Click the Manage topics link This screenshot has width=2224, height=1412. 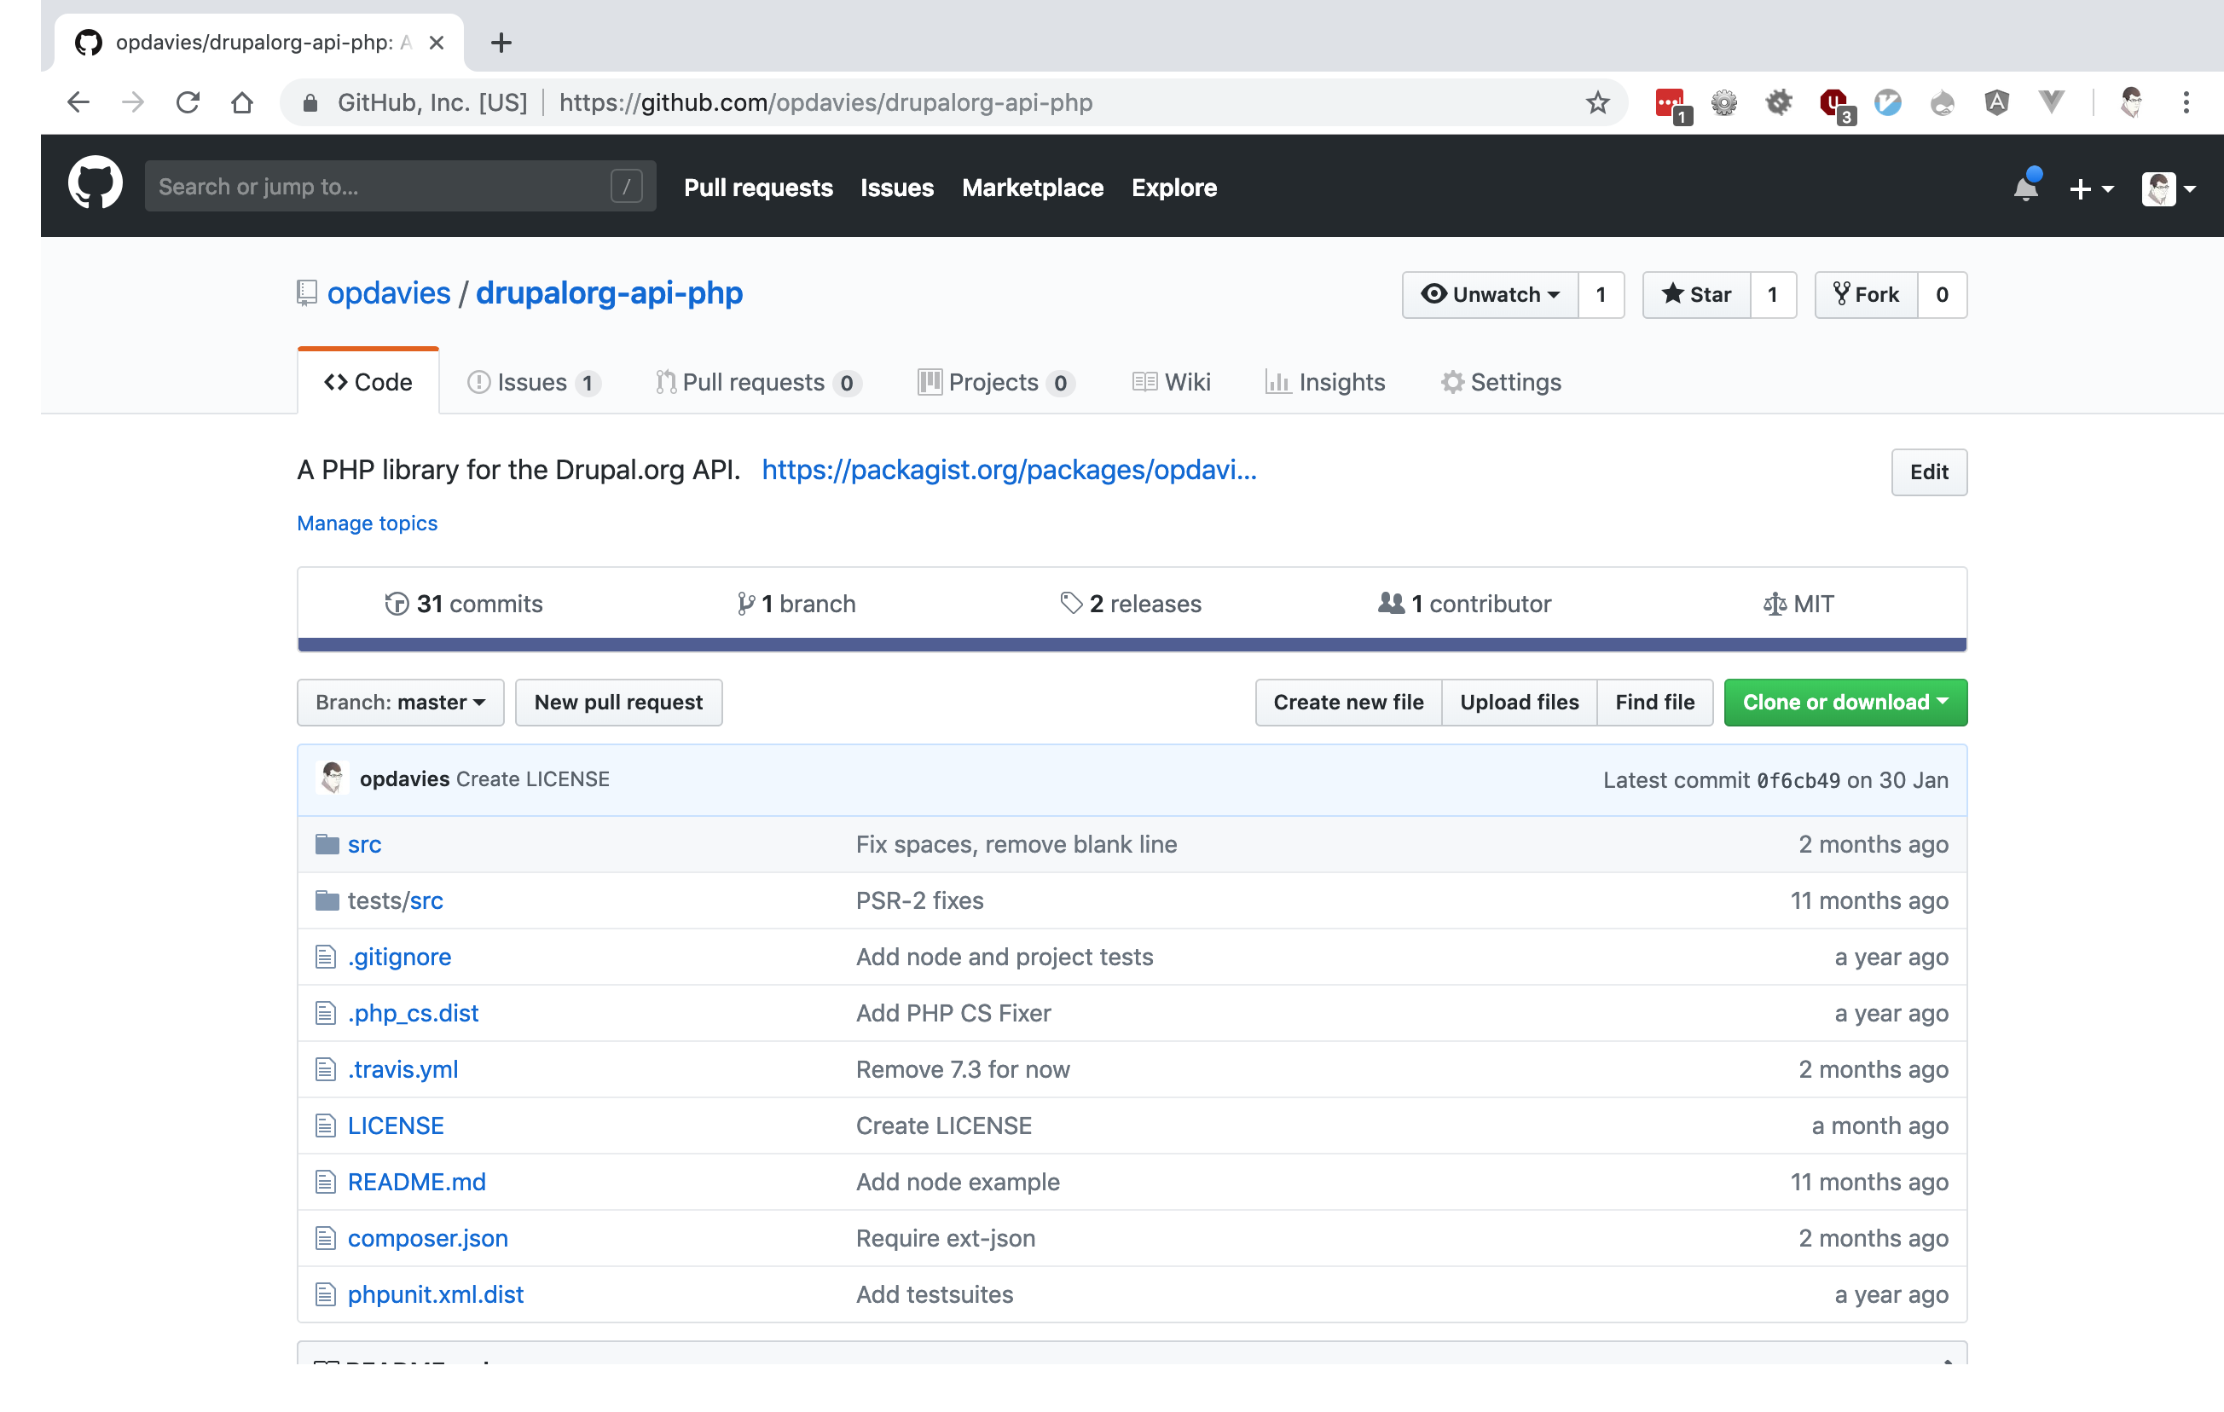pyautogui.click(x=367, y=523)
